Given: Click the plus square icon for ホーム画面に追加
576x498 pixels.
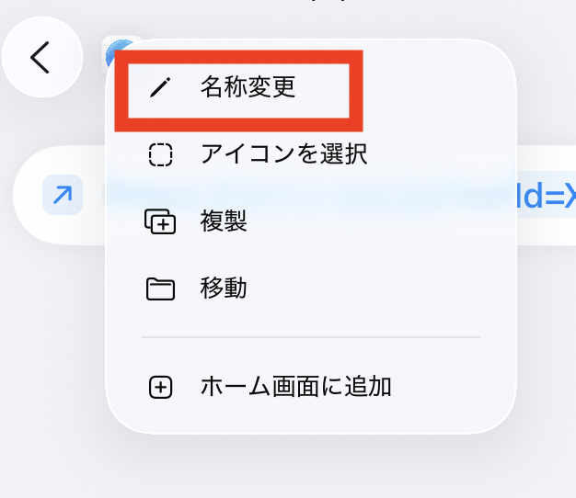Looking at the screenshot, I should point(160,387).
